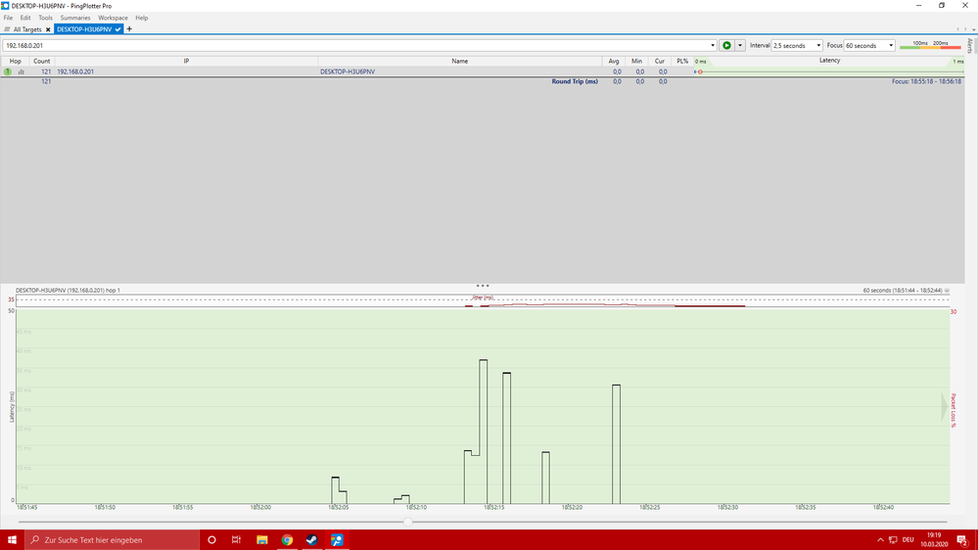Viewport: 978px width, 550px height.
Task: Click the Count column header
Action: pyautogui.click(x=42, y=61)
